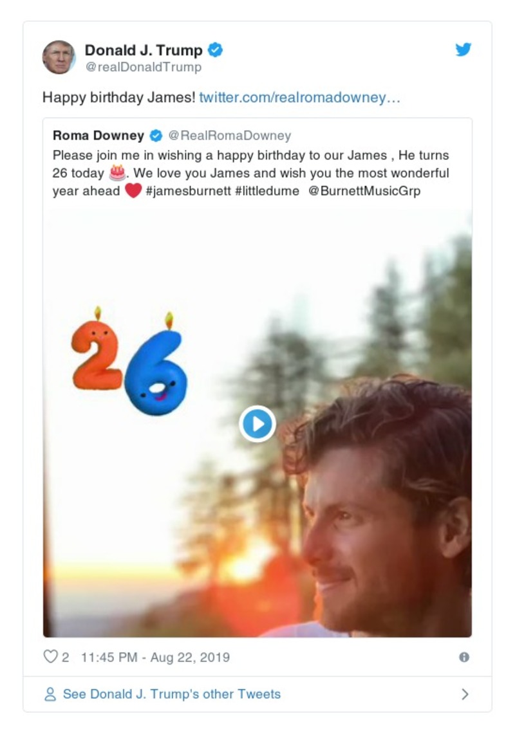Click the birthday cake emoji
Viewport: 515px width, 736px height.
tap(117, 173)
